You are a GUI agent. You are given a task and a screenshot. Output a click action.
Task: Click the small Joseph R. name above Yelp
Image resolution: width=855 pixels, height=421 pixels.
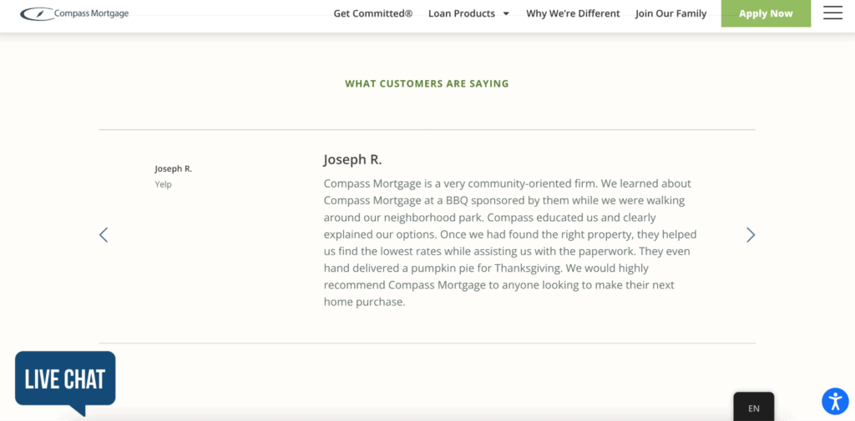click(x=173, y=168)
